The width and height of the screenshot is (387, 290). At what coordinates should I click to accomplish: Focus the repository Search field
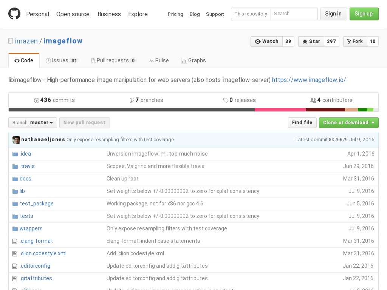[294, 14]
